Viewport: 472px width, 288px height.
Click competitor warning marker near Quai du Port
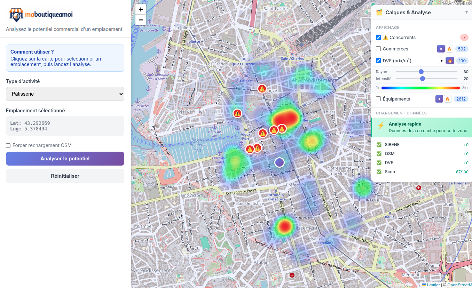click(x=237, y=113)
